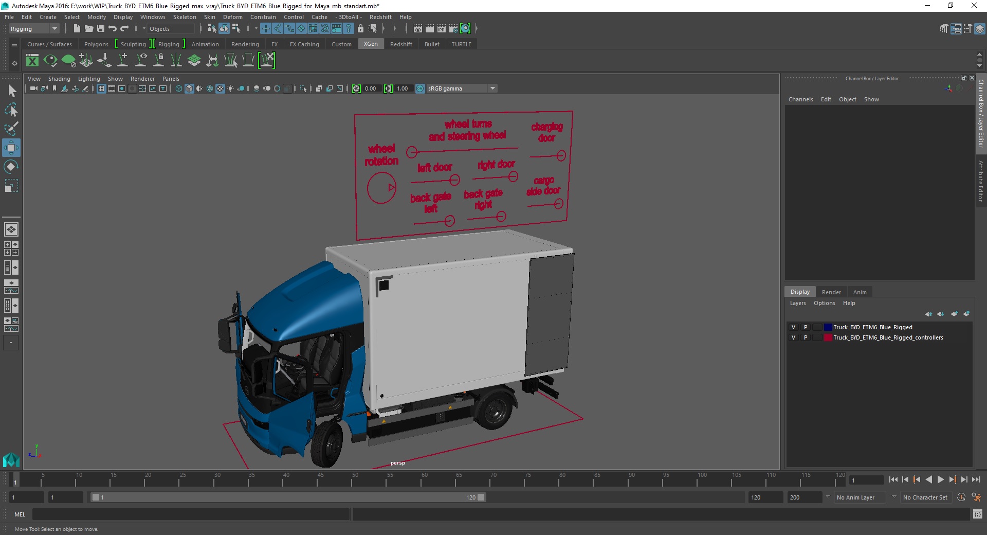
Task: Save the current scene
Action: click(101, 29)
